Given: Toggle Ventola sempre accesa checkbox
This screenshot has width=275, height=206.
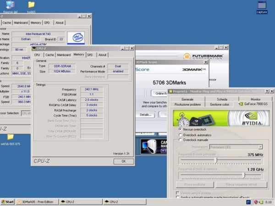Looking at the screenshot, I should pos(177,193).
